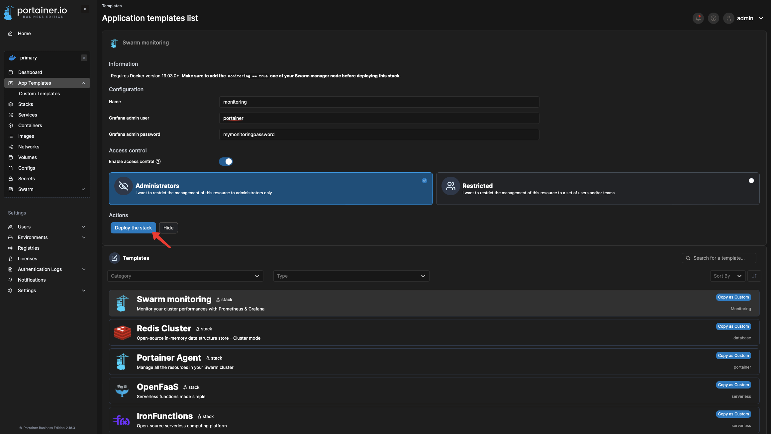
Task: Click the Redis Cluster logo icon
Action: (x=122, y=332)
